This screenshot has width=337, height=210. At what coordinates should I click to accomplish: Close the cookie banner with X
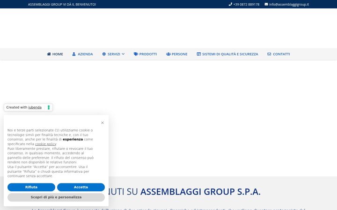tap(103, 123)
